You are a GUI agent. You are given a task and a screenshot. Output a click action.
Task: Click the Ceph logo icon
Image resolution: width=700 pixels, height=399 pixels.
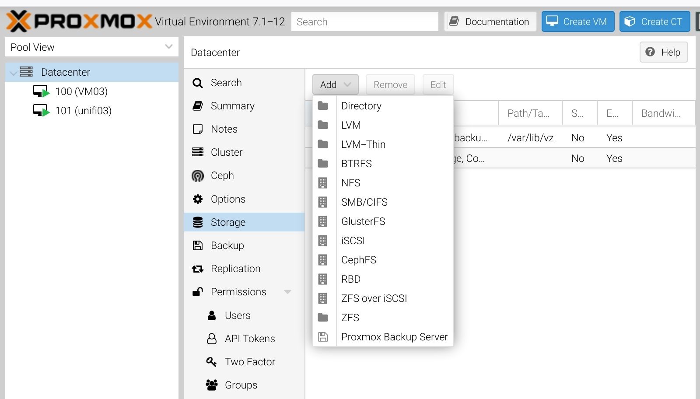198,175
